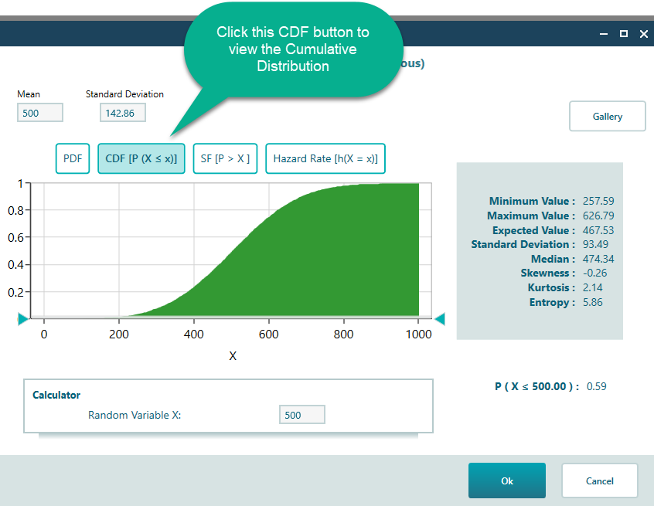The height and width of the screenshot is (506, 654).
Task: Click the right teal arrow marker on chart
Action: click(440, 319)
